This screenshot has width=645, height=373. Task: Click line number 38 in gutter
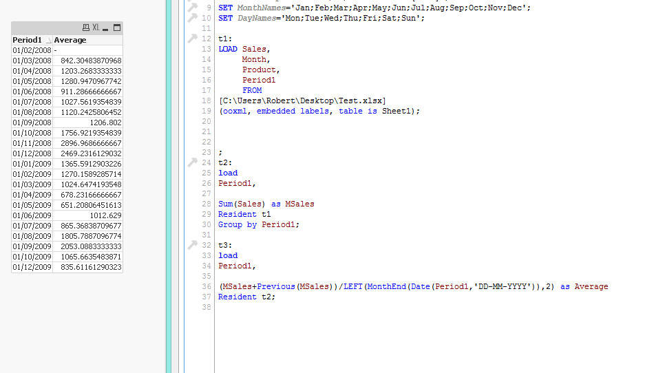[x=206, y=307]
